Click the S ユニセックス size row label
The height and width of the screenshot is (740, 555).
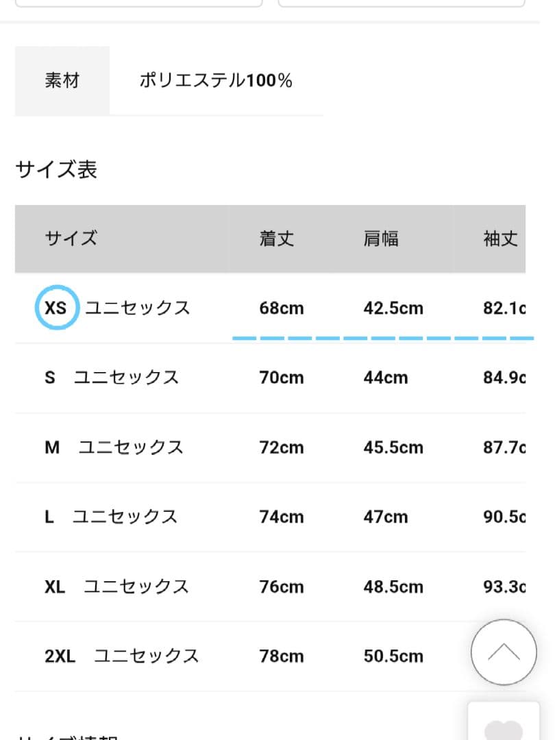112,378
